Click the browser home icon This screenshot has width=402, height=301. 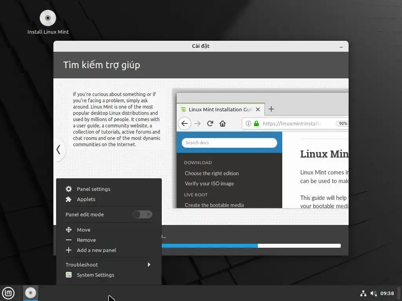point(223,123)
